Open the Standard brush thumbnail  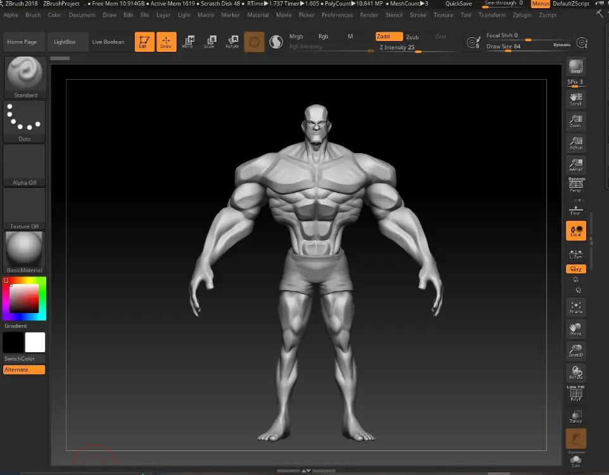click(25, 77)
